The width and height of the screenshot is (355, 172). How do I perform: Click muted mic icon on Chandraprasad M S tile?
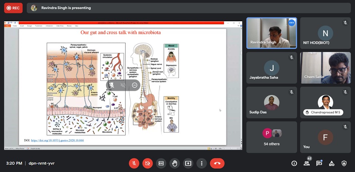pyautogui.click(x=345, y=92)
